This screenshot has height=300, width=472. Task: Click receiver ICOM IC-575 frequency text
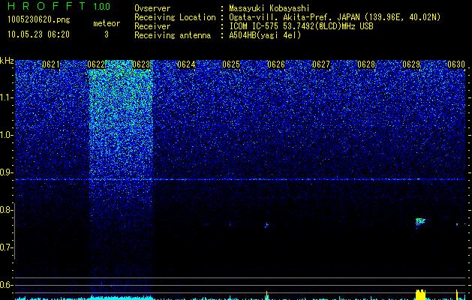301,26
